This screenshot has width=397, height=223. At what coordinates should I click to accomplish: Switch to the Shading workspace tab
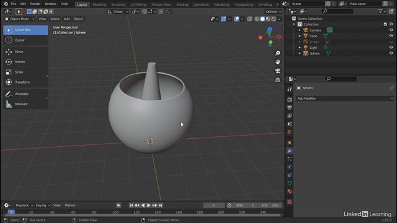coord(182,4)
